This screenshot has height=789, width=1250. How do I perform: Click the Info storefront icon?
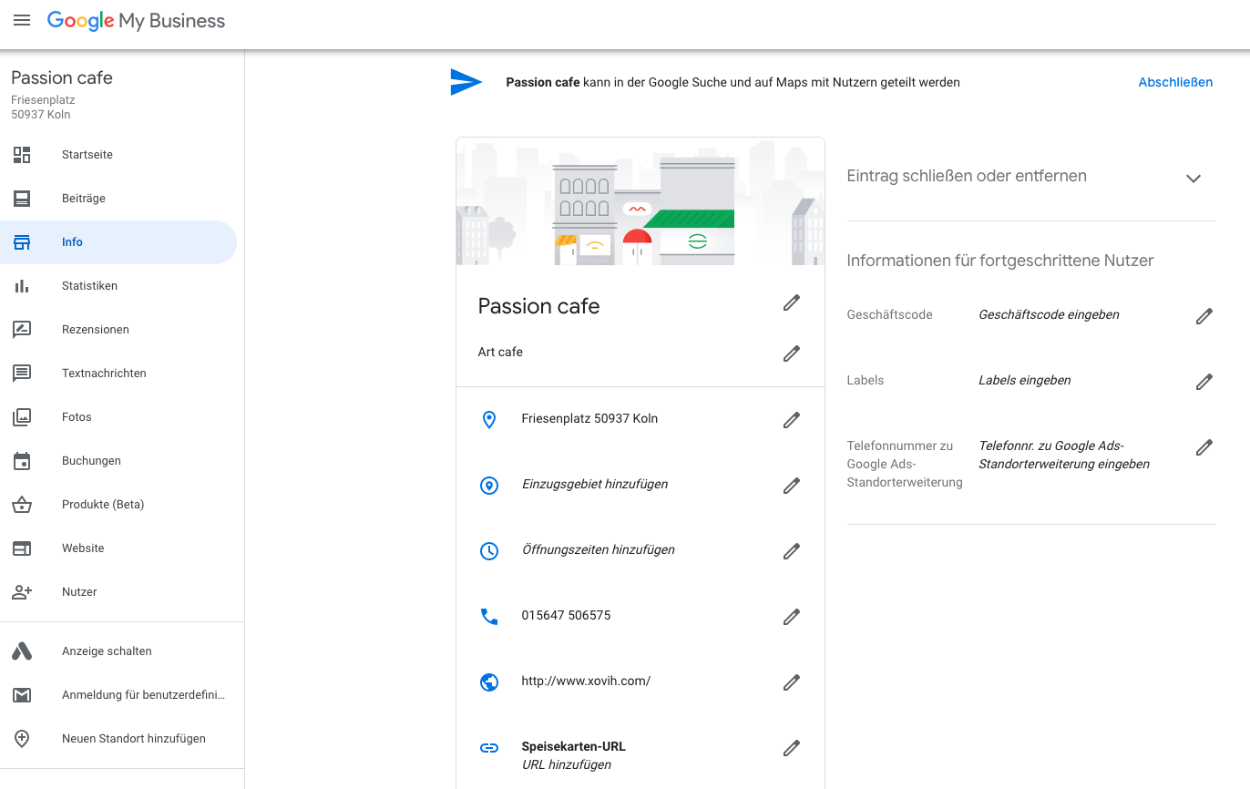tap(22, 242)
